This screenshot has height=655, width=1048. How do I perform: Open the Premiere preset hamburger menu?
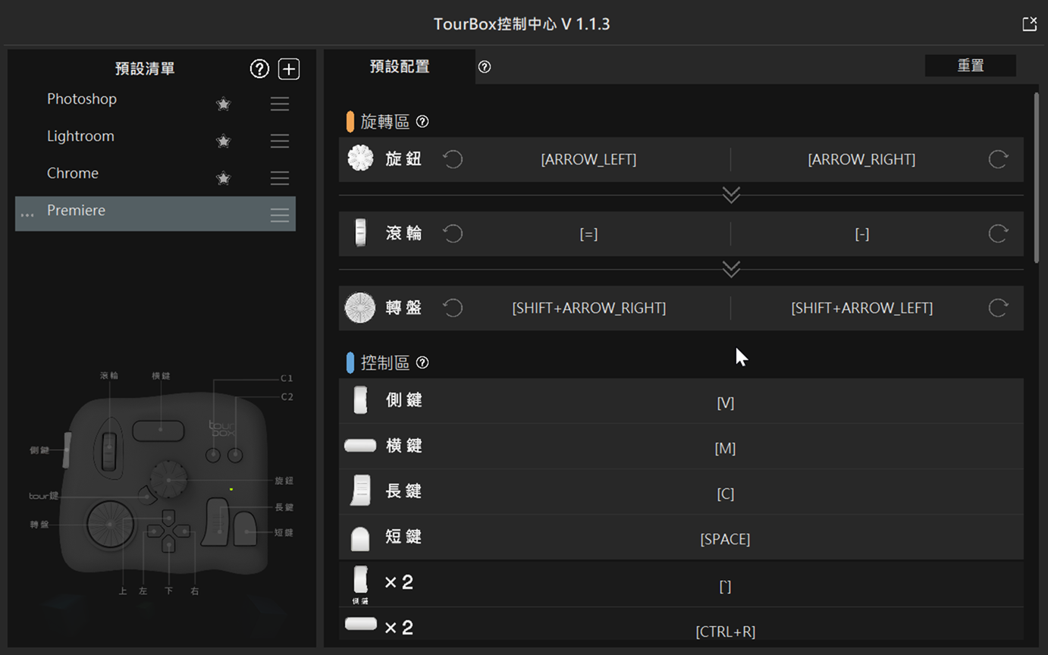click(280, 215)
